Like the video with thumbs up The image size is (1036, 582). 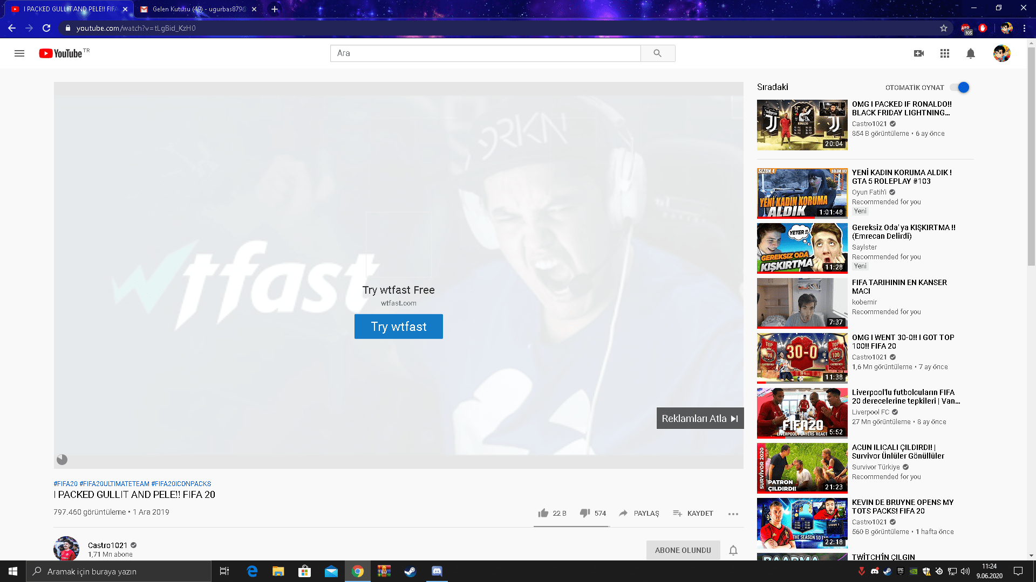coord(543,513)
